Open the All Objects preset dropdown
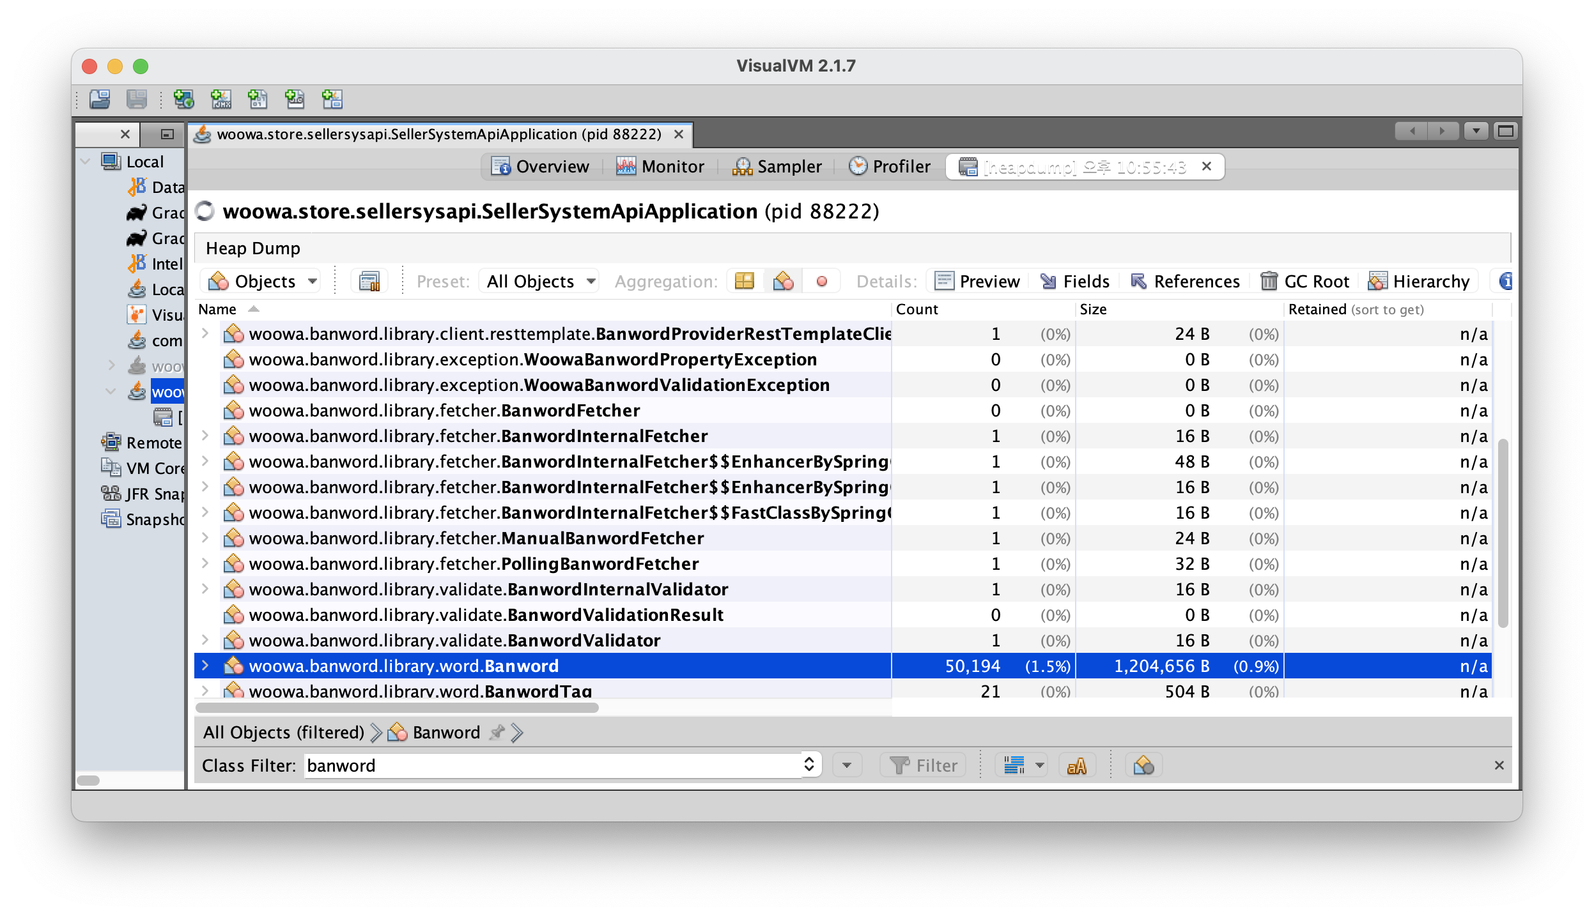Image resolution: width=1594 pixels, height=916 pixels. tap(540, 281)
